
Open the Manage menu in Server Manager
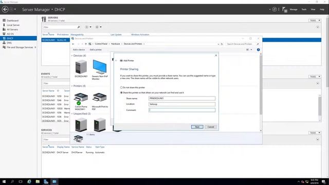(294, 9)
